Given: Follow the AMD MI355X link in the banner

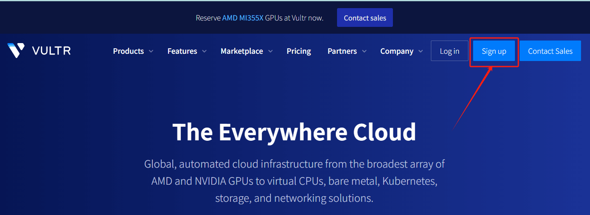Looking at the screenshot, I should coord(243,18).
